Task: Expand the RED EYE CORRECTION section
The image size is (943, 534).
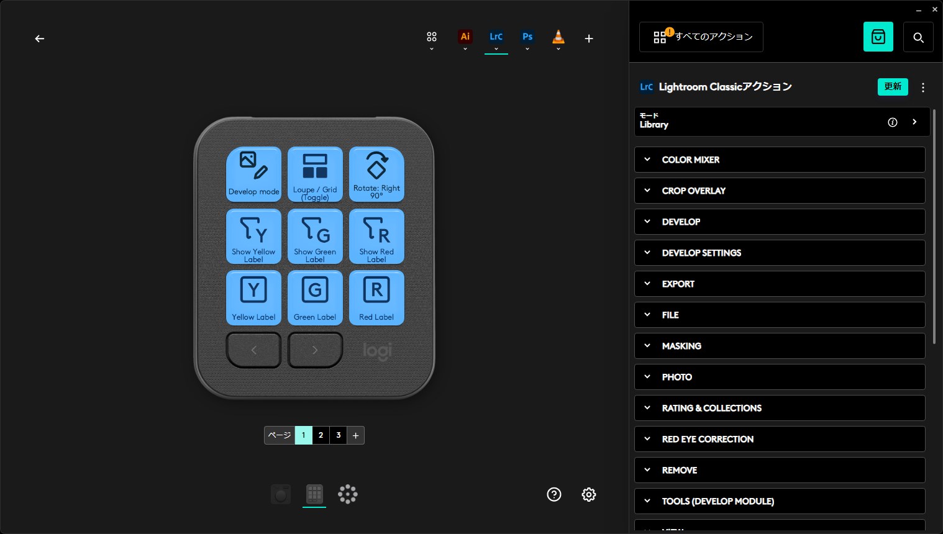Action: [780, 439]
